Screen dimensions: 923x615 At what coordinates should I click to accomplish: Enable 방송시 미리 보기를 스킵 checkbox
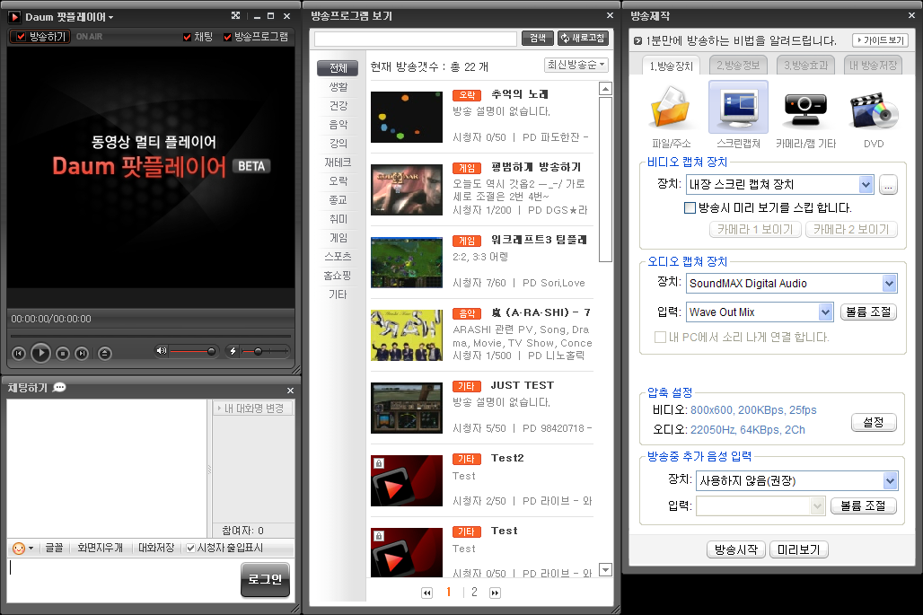[x=690, y=207]
